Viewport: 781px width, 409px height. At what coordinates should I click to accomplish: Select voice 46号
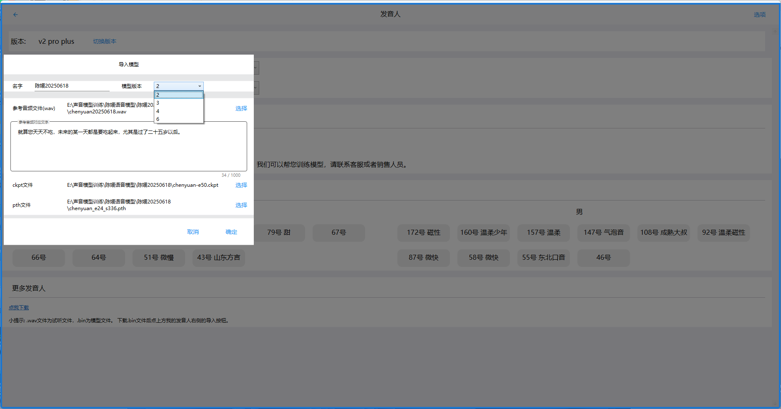604,258
